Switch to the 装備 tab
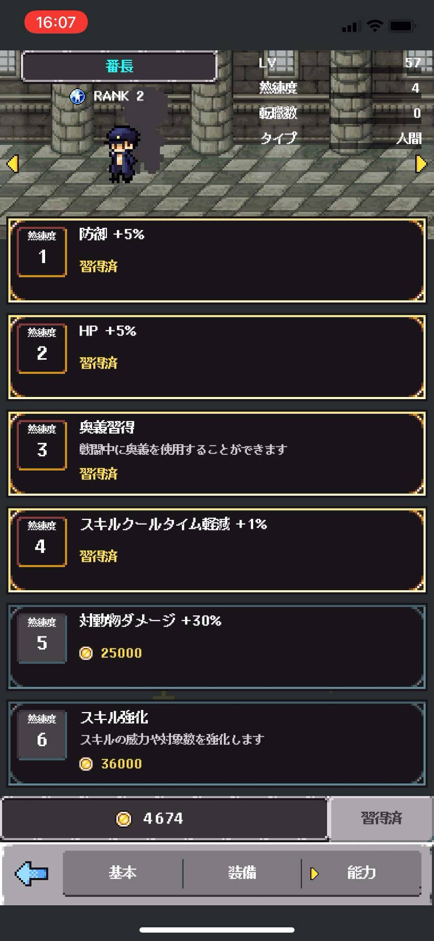The image size is (434, 941). 242,873
